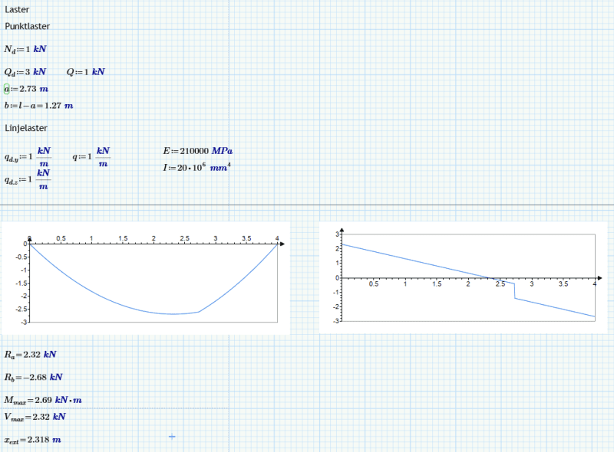Screen dimensions: 614x452
Task: Click the a := 2.73 m value
Action: (x=34, y=89)
